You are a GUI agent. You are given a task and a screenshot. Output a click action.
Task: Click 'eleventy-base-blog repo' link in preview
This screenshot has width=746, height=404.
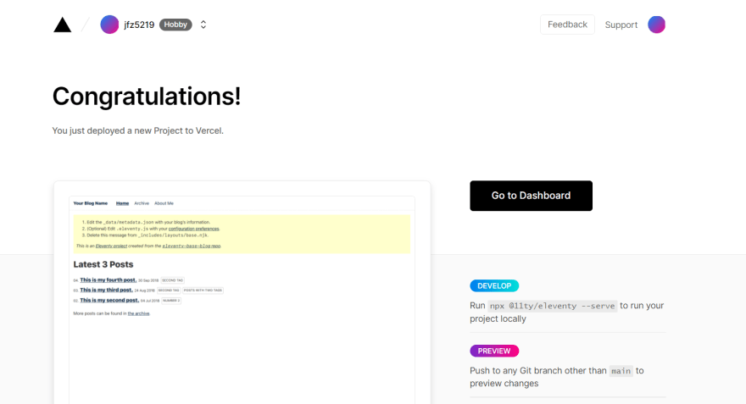(192, 246)
